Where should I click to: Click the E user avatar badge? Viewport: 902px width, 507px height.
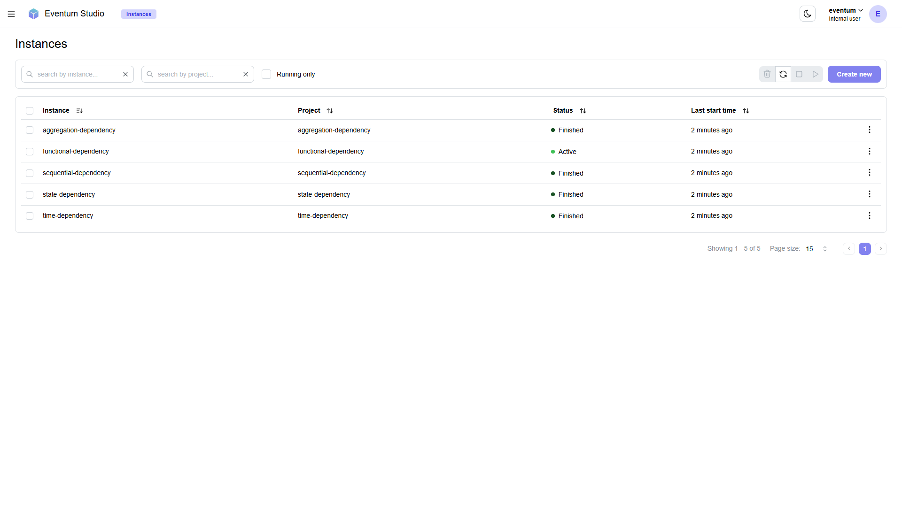click(x=878, y=14)
